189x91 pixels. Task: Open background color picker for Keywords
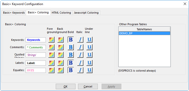[61, 40]
